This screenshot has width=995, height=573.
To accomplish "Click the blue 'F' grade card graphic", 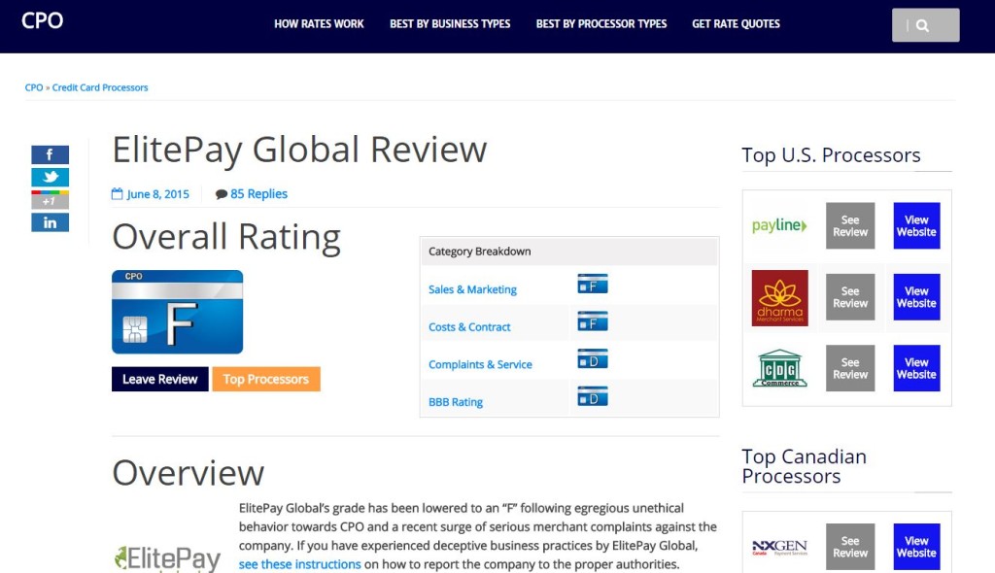I will click(x=177, y=313).
